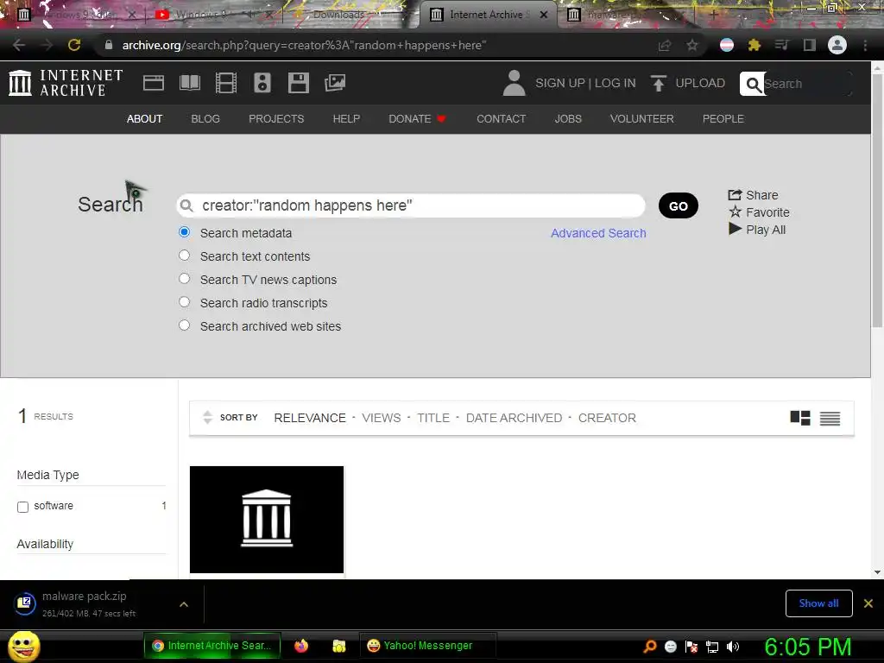Click the Share icon link
This screenshot has height=663, width=884.
[753, 195]
